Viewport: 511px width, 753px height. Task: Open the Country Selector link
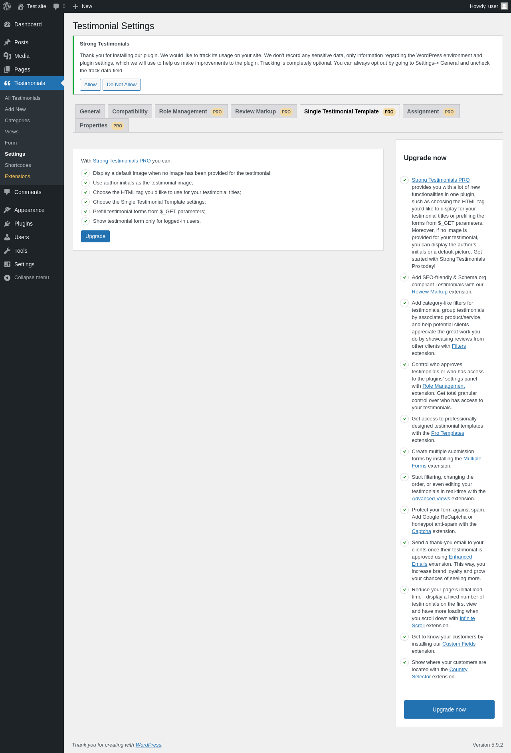458,670
